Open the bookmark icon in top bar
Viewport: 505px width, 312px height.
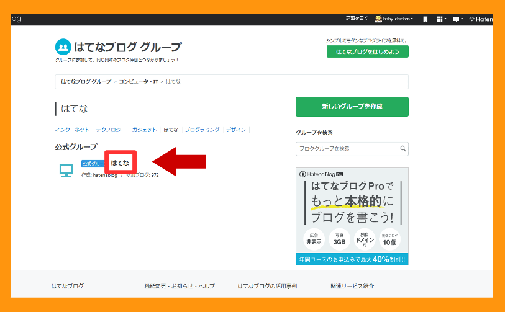425,19
